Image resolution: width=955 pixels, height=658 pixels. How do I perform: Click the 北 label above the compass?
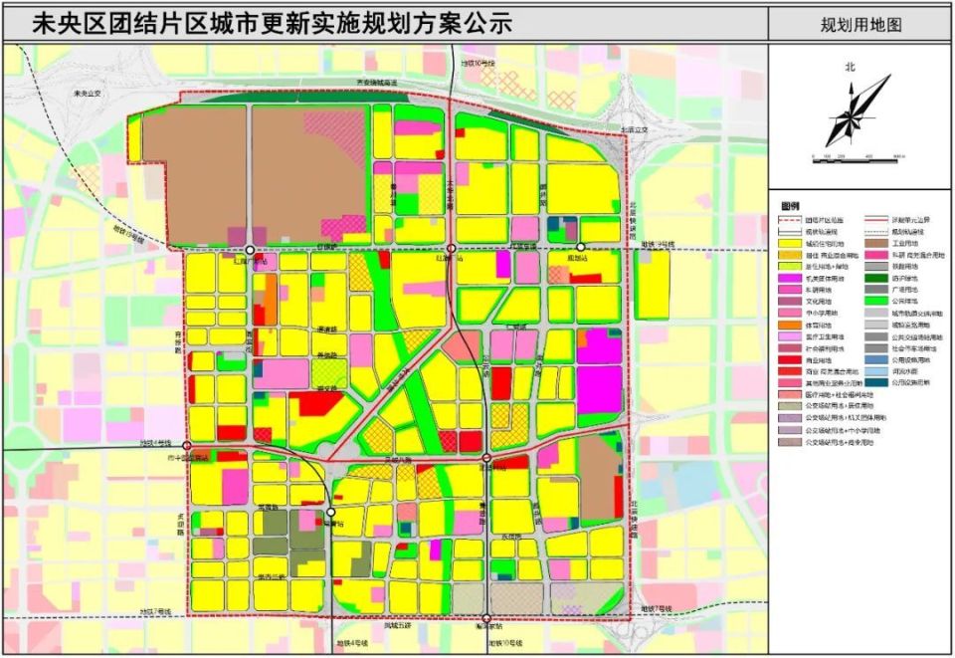tap(850, 67)
